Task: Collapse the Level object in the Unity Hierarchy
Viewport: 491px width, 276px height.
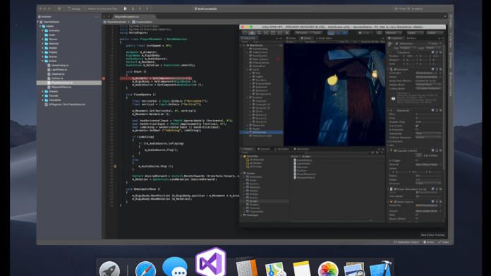Action: pyautogui.click(x=248, y=70)
